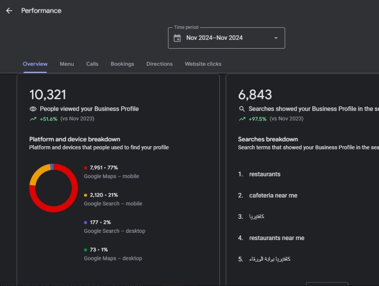The image size is (379, 286).
Task: Click green trend arrow next to +97.5%
Action: [x=242, y=119]
